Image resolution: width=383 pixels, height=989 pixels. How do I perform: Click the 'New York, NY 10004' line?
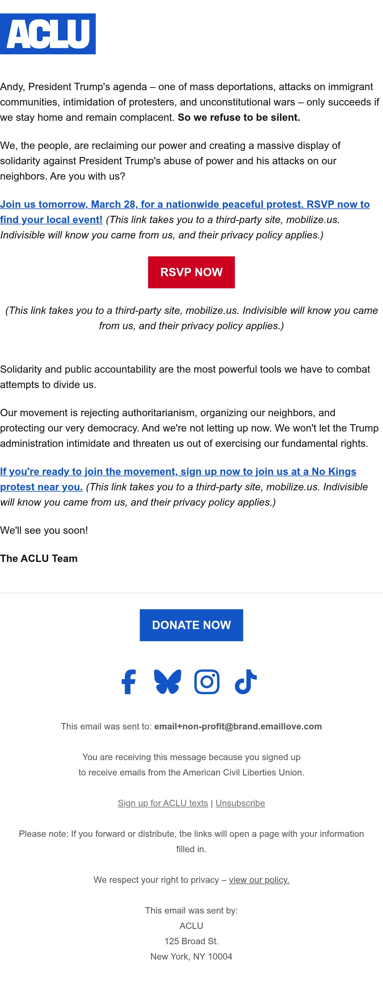(191, 957)
